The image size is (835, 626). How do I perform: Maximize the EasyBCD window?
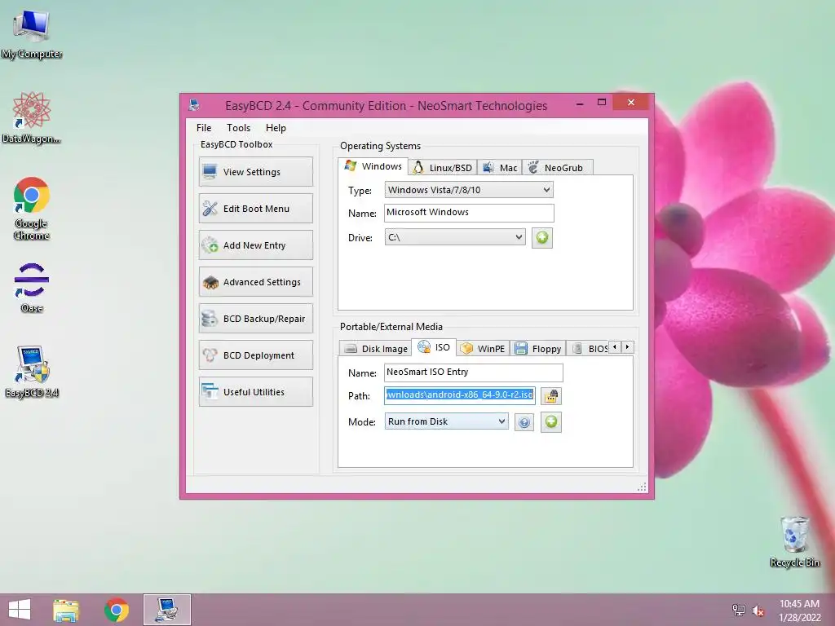[602, 102]
